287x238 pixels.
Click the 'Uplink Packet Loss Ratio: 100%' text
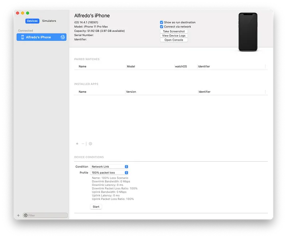click(113, 199)
